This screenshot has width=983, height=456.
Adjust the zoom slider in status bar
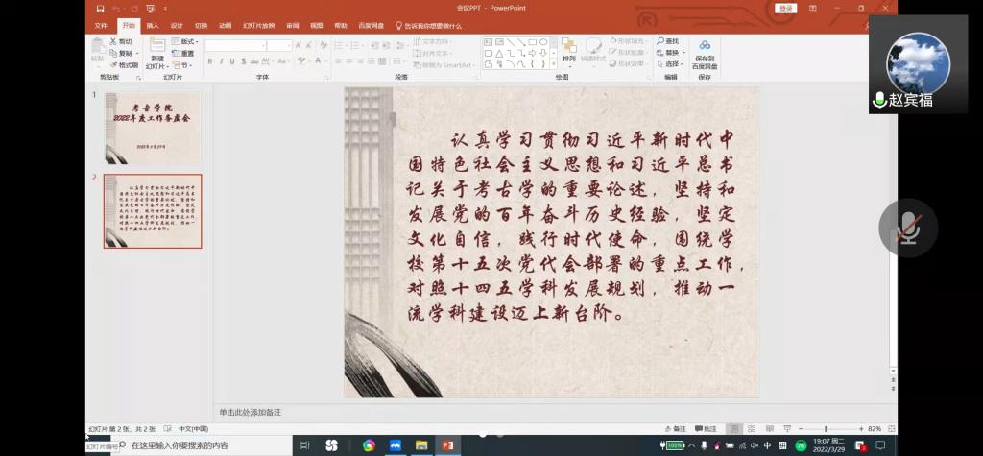tap(826, 428)
